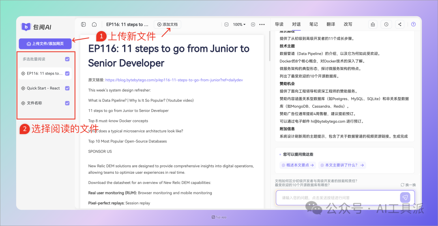The image size is (438, 226).
Task: Click the 添加文档 button
Action: point(167,24)
